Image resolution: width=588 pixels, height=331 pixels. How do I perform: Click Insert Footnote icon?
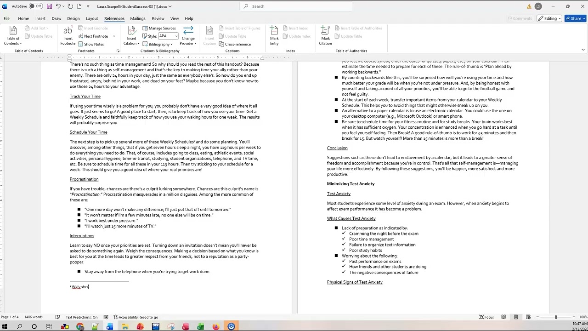(x=68, y=36)
